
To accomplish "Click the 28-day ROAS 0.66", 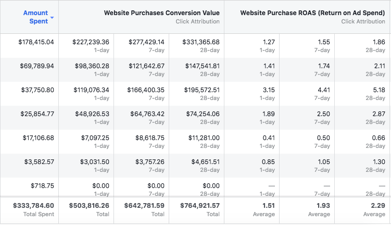I will click(379, 137).
